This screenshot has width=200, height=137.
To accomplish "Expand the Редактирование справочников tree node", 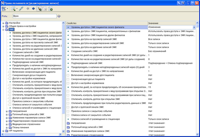I will 7,121.
